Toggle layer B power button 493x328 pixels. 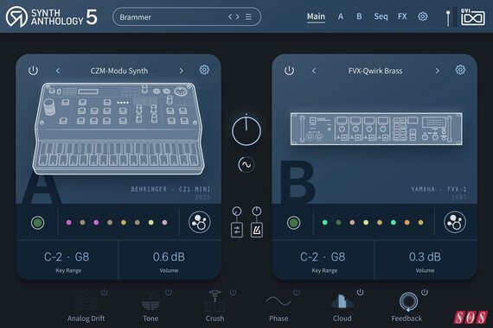click(x=289, y=70)
